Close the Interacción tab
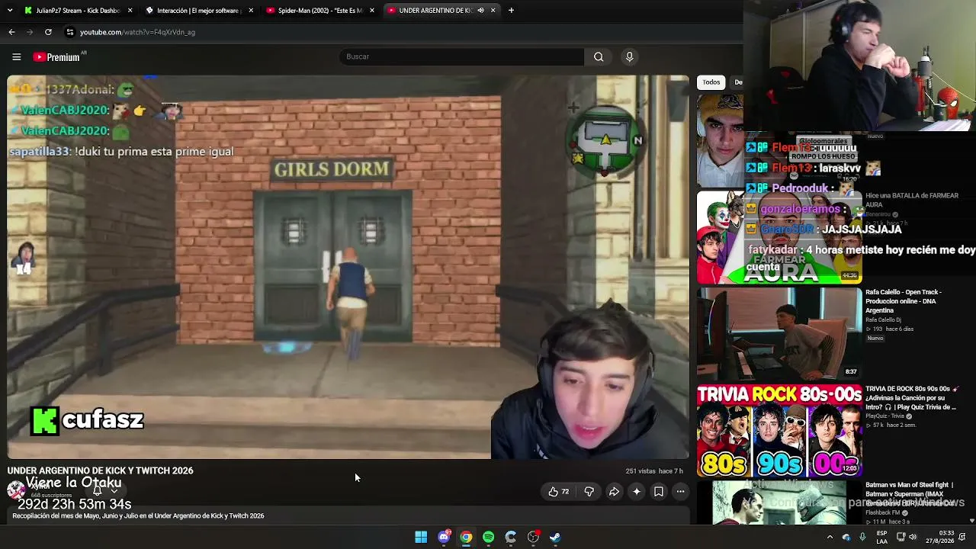The width and height of the screenshot is (976, 549). point(251,11)
